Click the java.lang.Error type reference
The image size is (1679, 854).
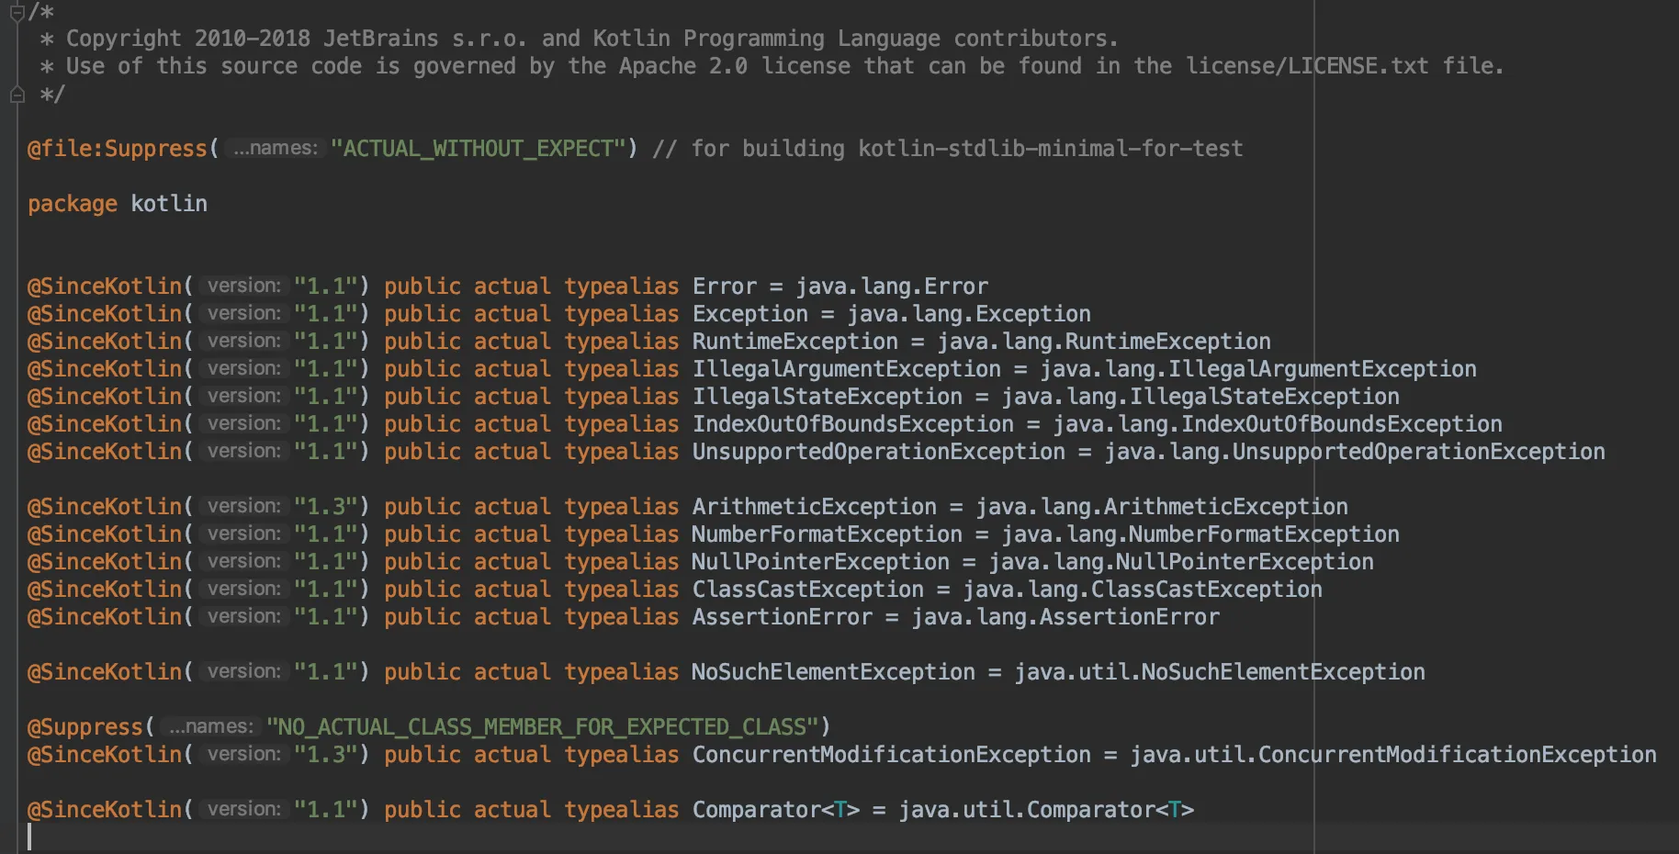click(892, 287)
